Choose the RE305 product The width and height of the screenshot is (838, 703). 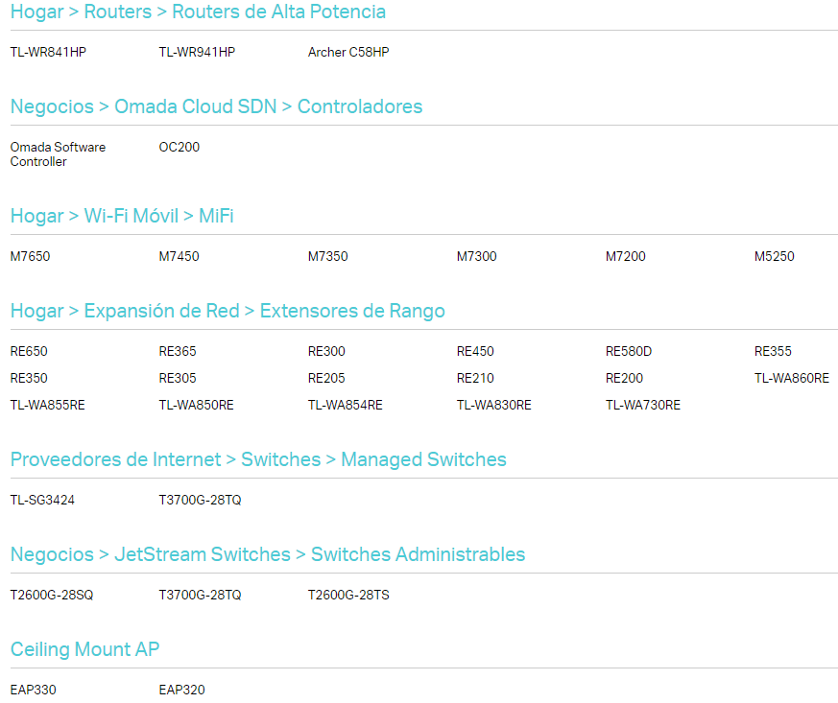pyautogui.click(x=178, y=379)
